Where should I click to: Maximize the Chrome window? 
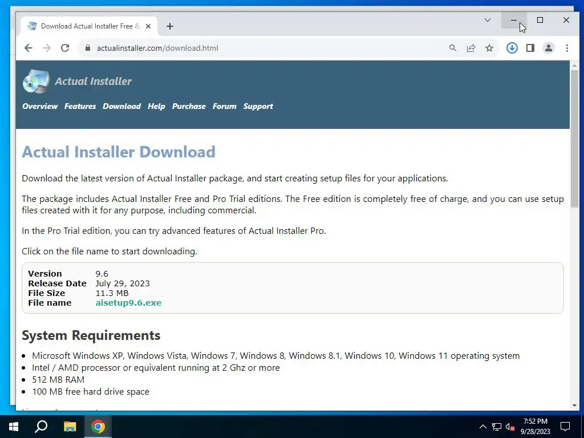[x=540, y=20]
